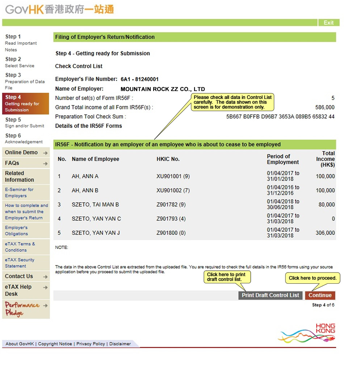The height and width of the screenshot is (370, 344).
Task: Click HKIC number XU901002 (7)
Action: [x=173, y=190]
